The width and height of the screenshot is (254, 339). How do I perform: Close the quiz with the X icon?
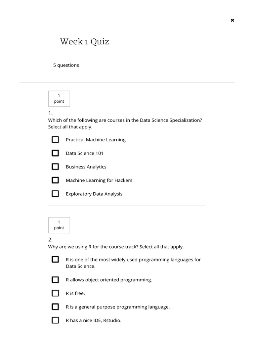(x=232, y=20)
